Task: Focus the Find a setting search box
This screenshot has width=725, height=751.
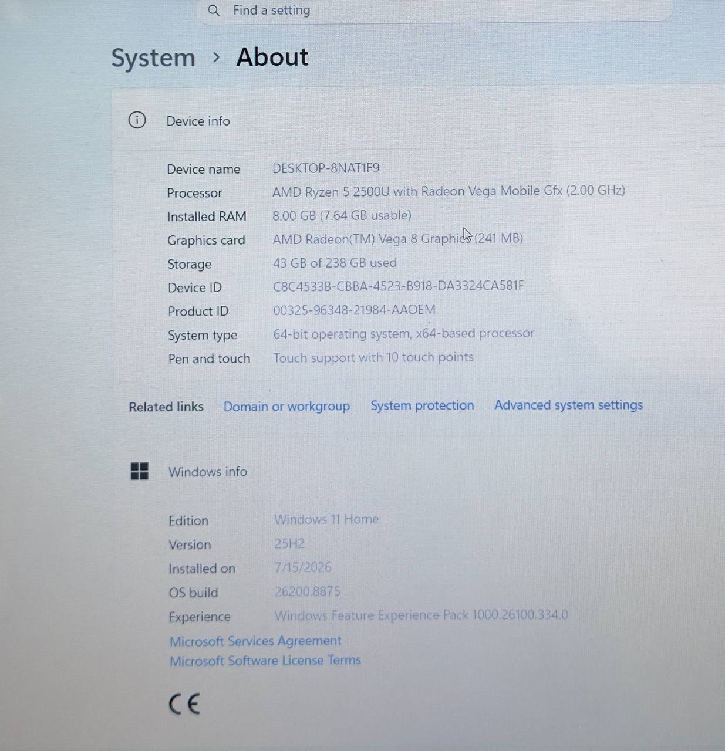Action: 434,11
